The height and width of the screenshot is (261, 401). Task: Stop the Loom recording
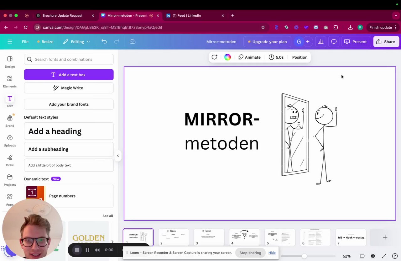(77, 250)
